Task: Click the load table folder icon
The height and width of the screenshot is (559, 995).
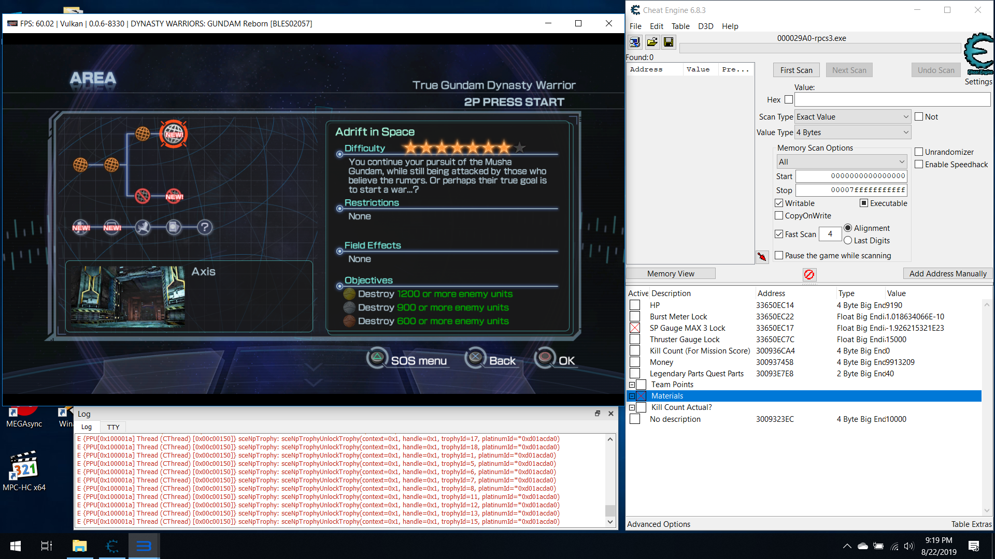Action: tap(652, 42)
